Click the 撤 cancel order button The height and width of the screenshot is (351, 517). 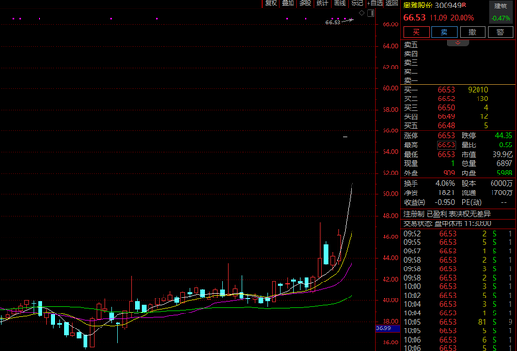[473, 32]
